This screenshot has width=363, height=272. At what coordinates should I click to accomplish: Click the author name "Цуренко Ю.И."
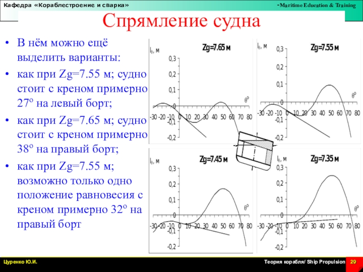click(x=20, y=262)
